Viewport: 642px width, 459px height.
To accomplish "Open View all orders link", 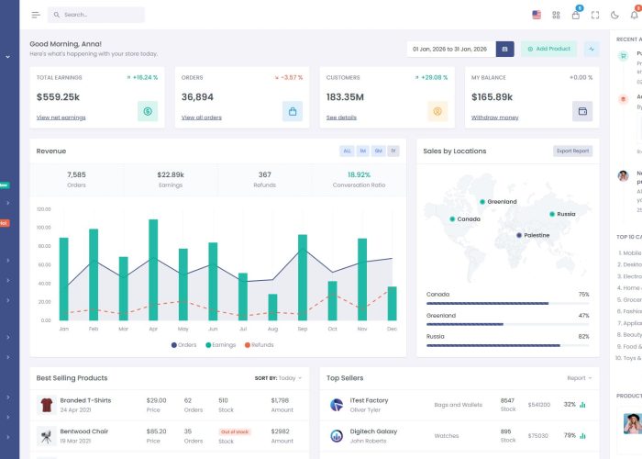I will (x=202, y=118).
